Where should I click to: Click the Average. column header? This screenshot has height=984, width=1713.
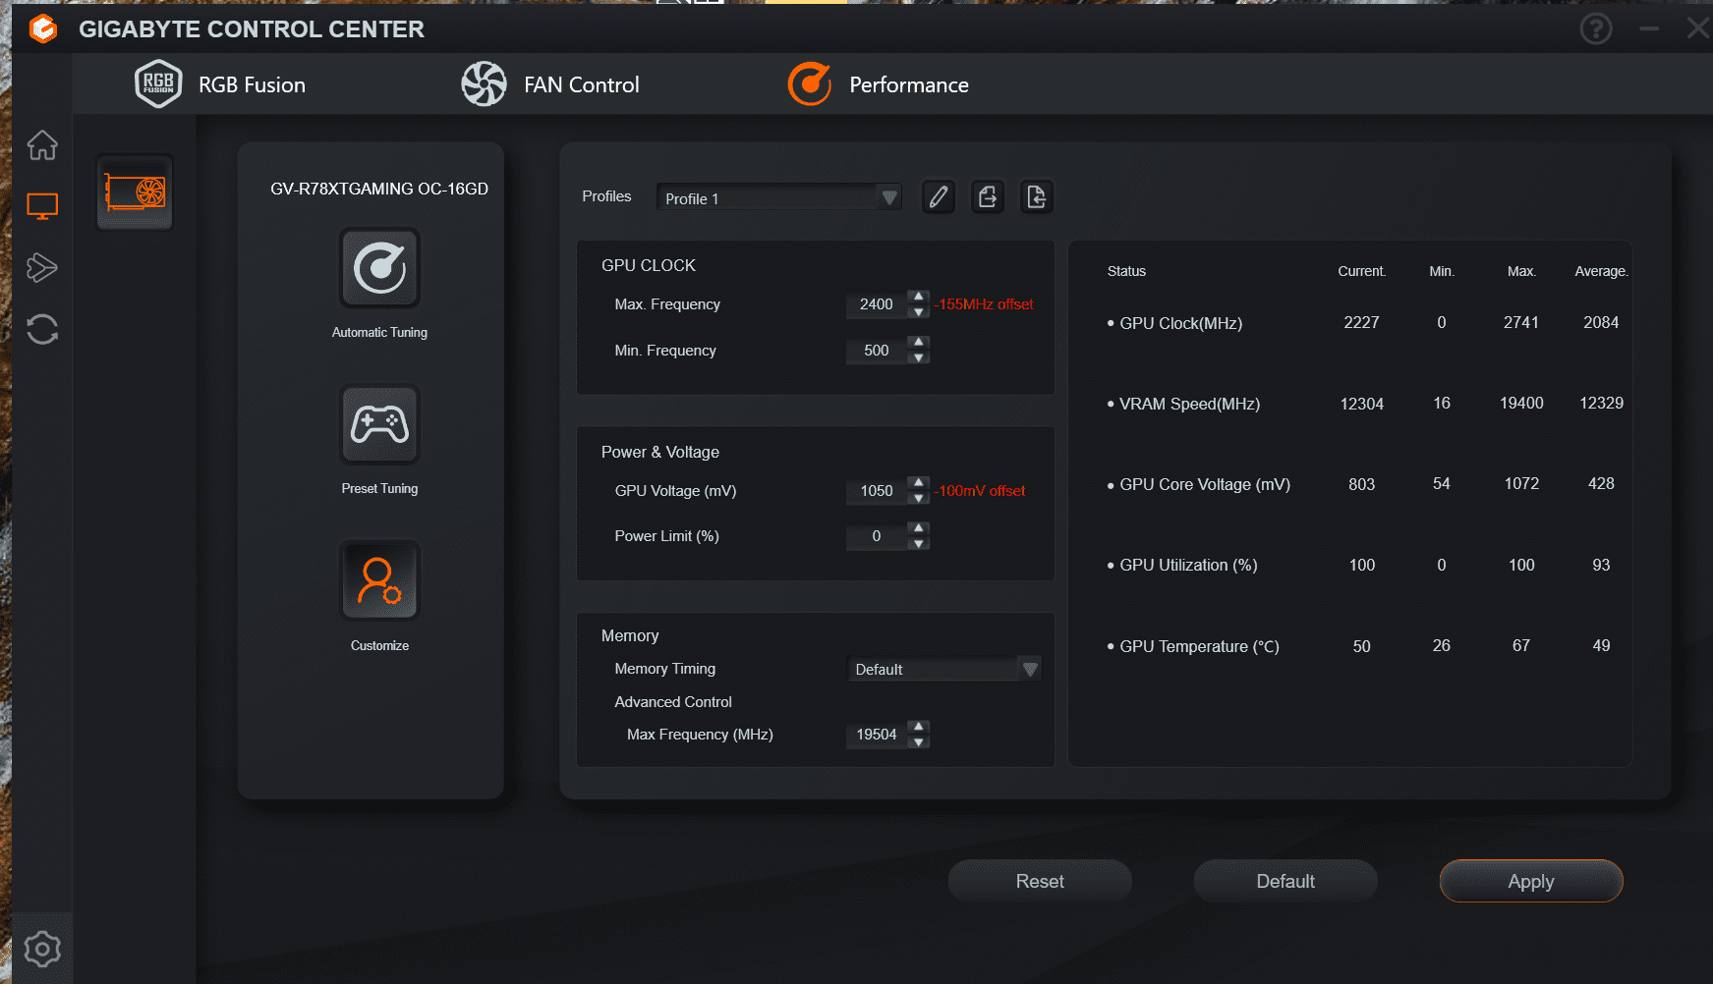pyautogui.click(x=1601, y=271)
